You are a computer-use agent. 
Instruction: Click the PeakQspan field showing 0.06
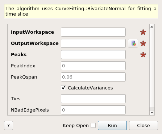pyautogui.click(x=93, y=77)
